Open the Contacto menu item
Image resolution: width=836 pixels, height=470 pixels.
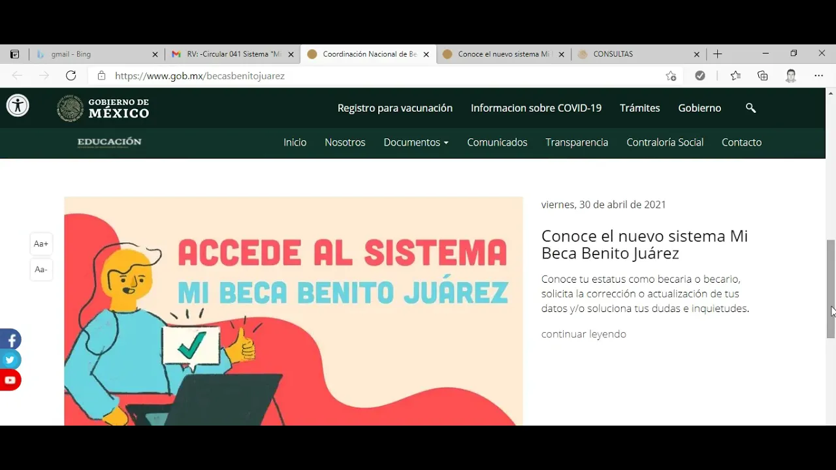741,142
